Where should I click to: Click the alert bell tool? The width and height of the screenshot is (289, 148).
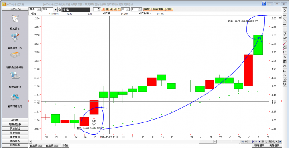pos(285,34)
